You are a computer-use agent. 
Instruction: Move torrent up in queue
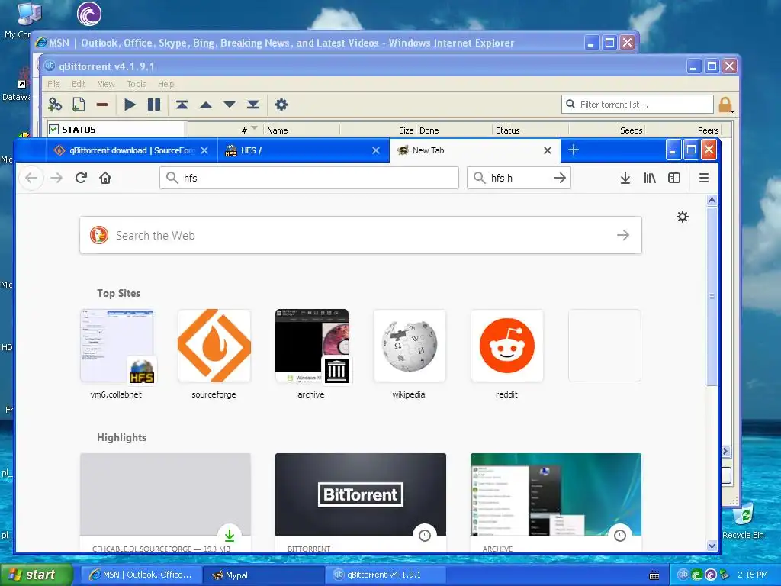(x=206, y=105)
